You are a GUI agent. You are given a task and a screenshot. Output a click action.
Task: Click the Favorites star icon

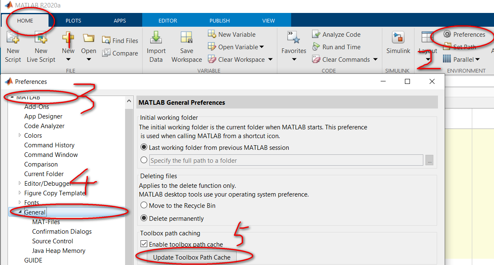294,38
